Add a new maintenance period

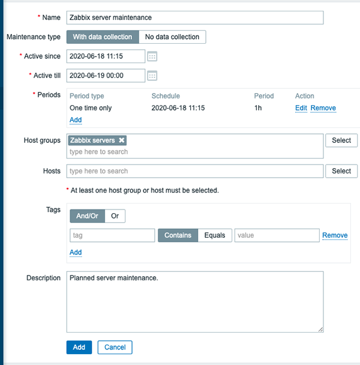[76, 120]
